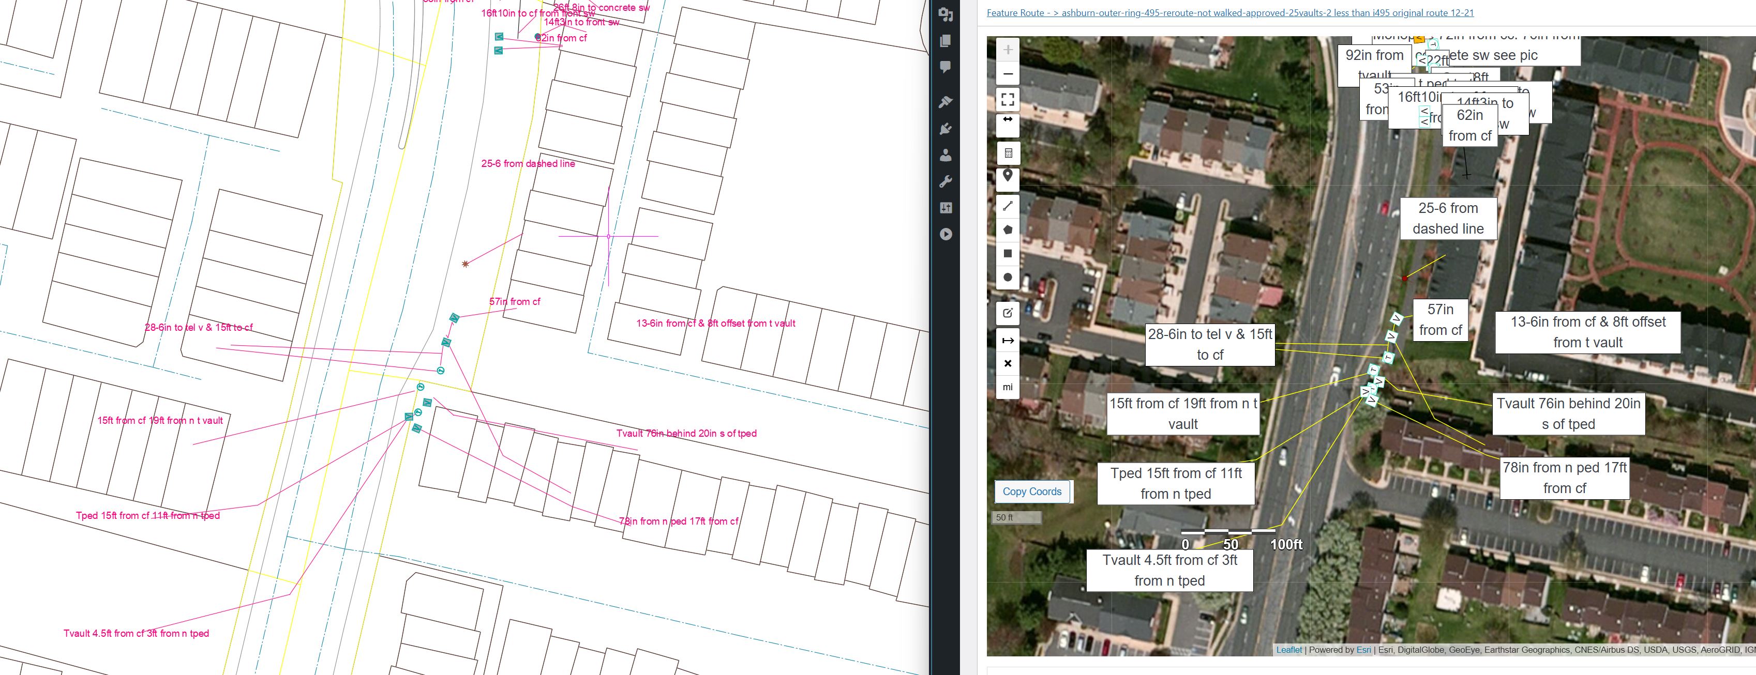Open the Settings sliders icon

pos(945,208)
